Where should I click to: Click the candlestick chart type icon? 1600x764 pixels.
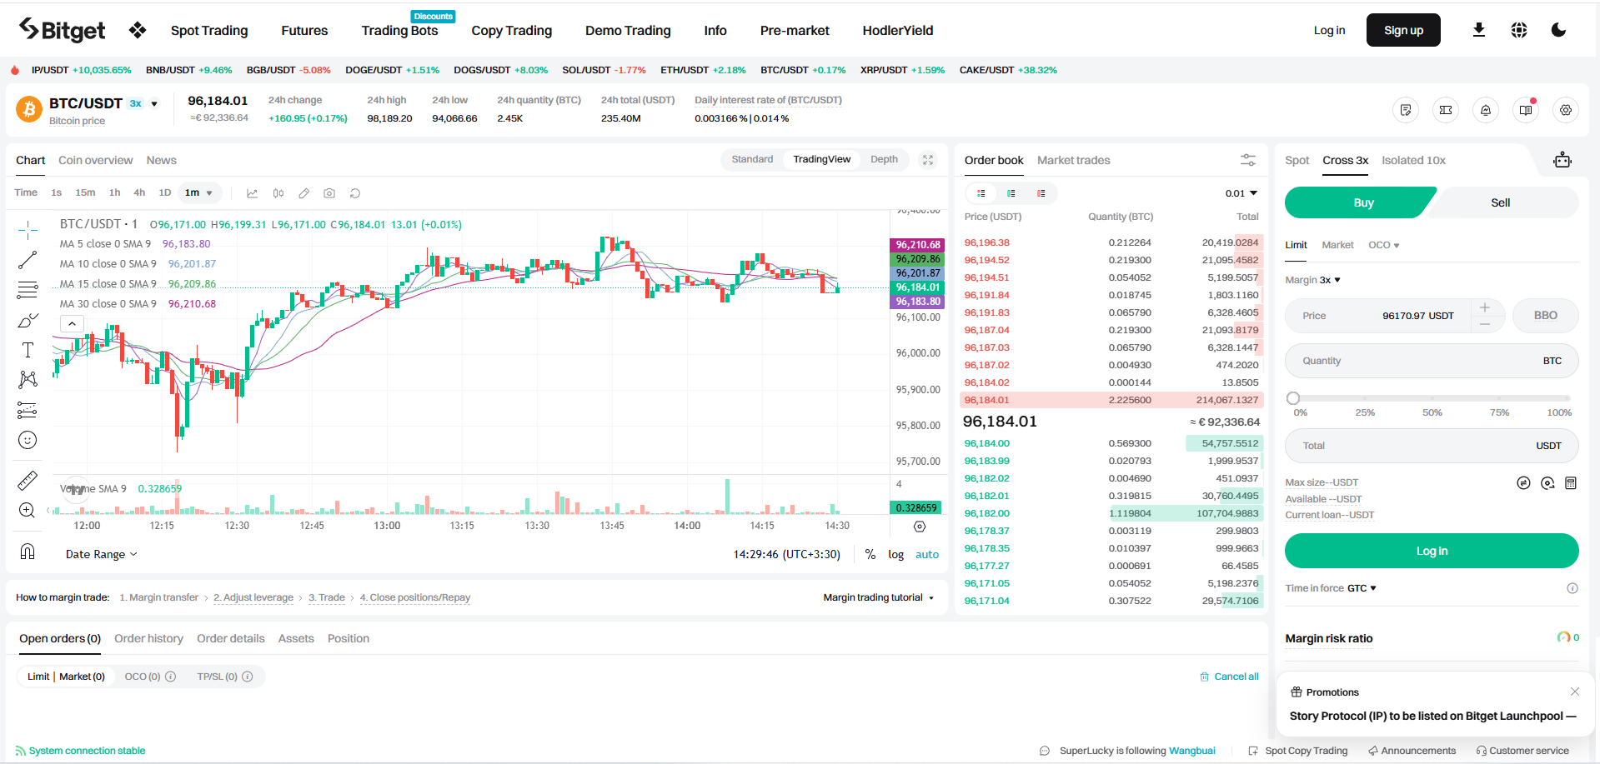tap(278, 193)
